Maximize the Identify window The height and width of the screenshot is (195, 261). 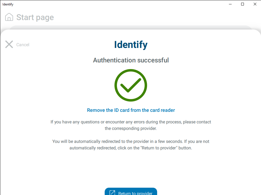pos(242,4)
